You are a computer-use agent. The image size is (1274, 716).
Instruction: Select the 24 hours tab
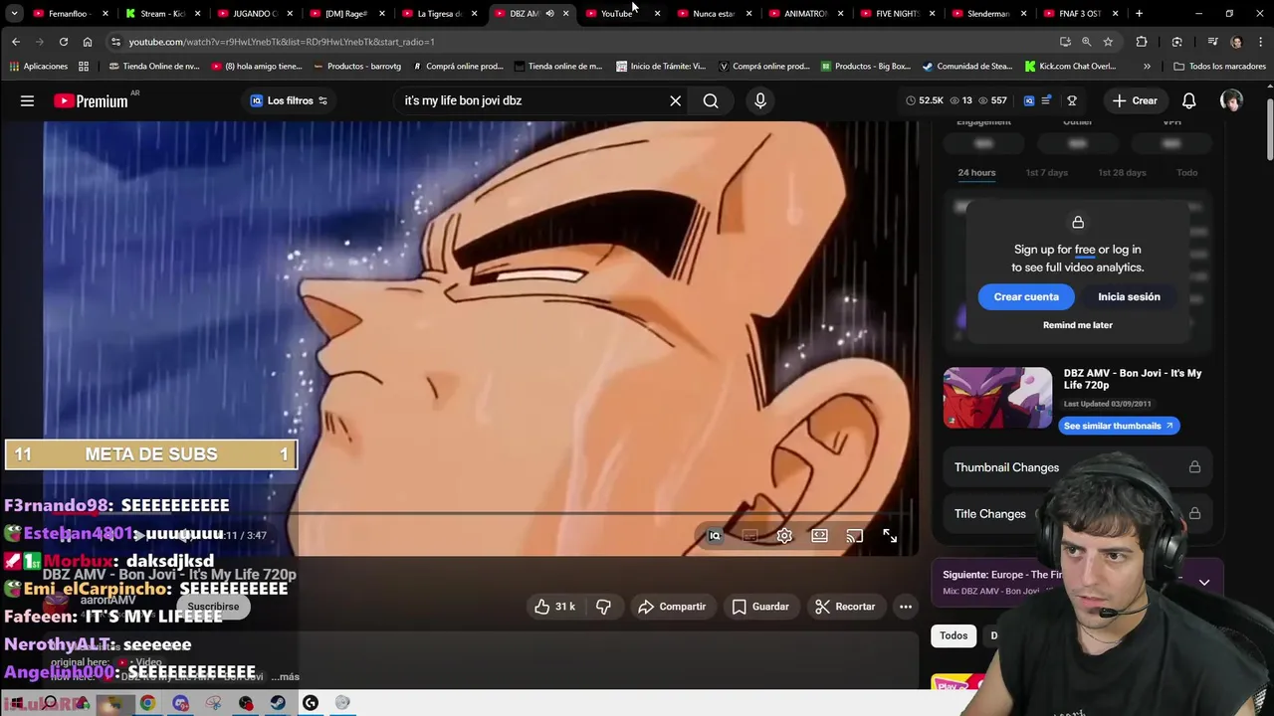click(x=976, y=172)
